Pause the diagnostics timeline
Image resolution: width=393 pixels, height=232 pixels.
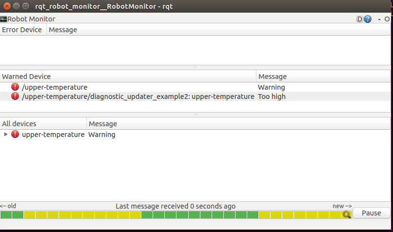pos(371,213)
